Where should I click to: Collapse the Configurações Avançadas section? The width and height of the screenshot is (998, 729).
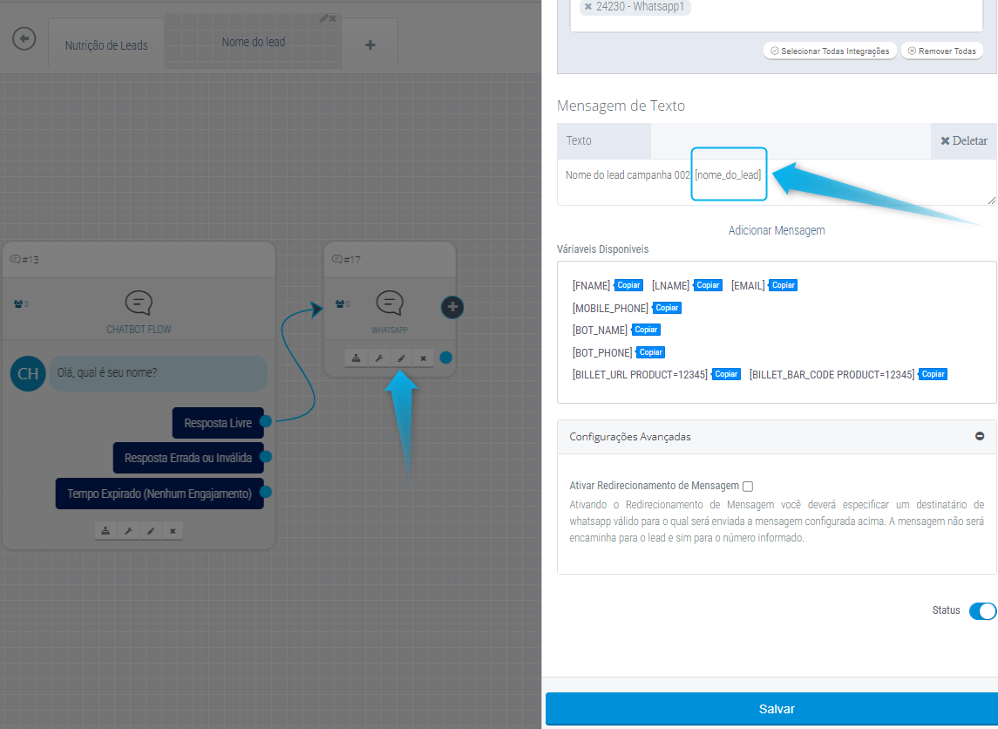click(x=980, y=436)
